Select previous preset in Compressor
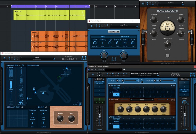 159,3
